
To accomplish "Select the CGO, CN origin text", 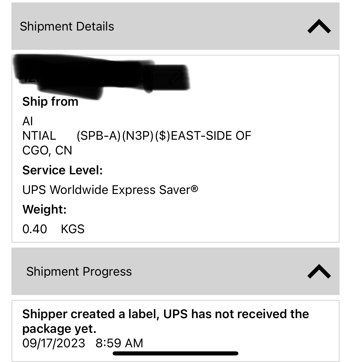I will point(47,150).
